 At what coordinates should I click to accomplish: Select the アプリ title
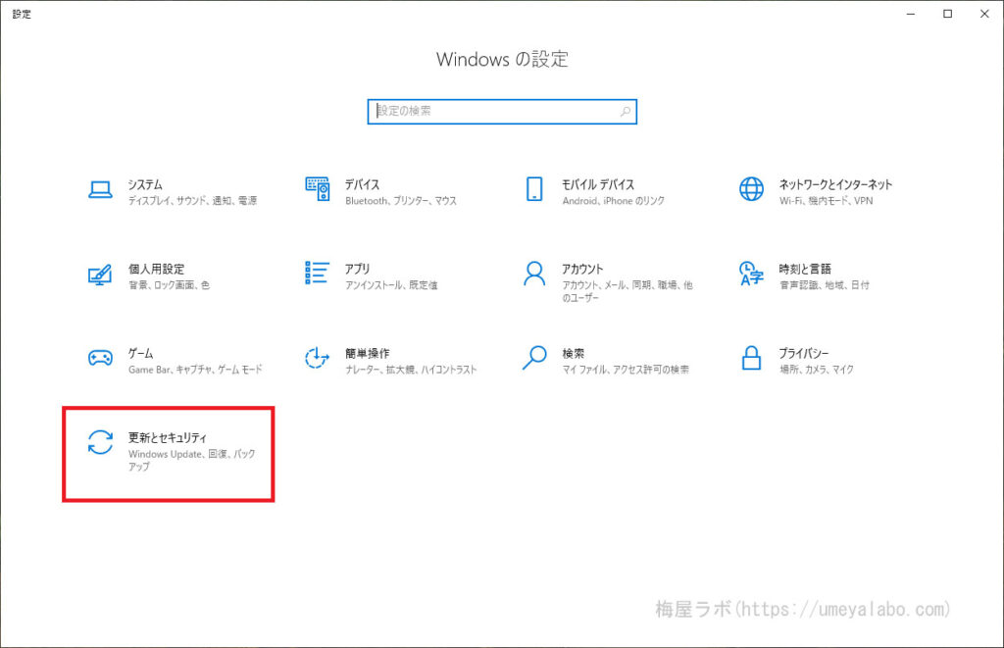(x=357, y=269)
